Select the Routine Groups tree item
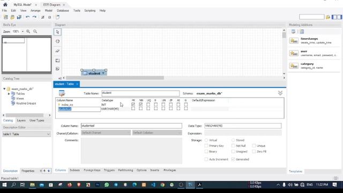The width and height of the screenshot is (343, 193). pyautogui.click(x=26, y=103)
